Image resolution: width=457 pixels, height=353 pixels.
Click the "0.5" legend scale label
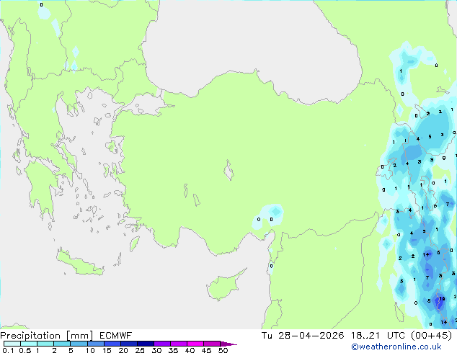tap(25, 350)
